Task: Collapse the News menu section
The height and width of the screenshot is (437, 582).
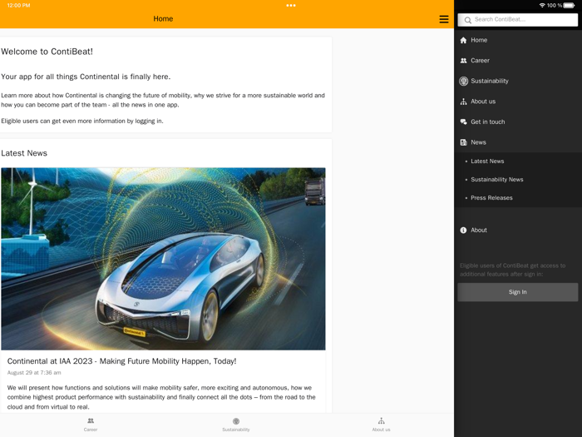Action: (518, 142)
